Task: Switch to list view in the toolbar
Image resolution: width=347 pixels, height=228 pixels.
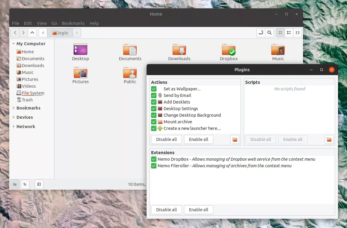Action: [289, 33]
